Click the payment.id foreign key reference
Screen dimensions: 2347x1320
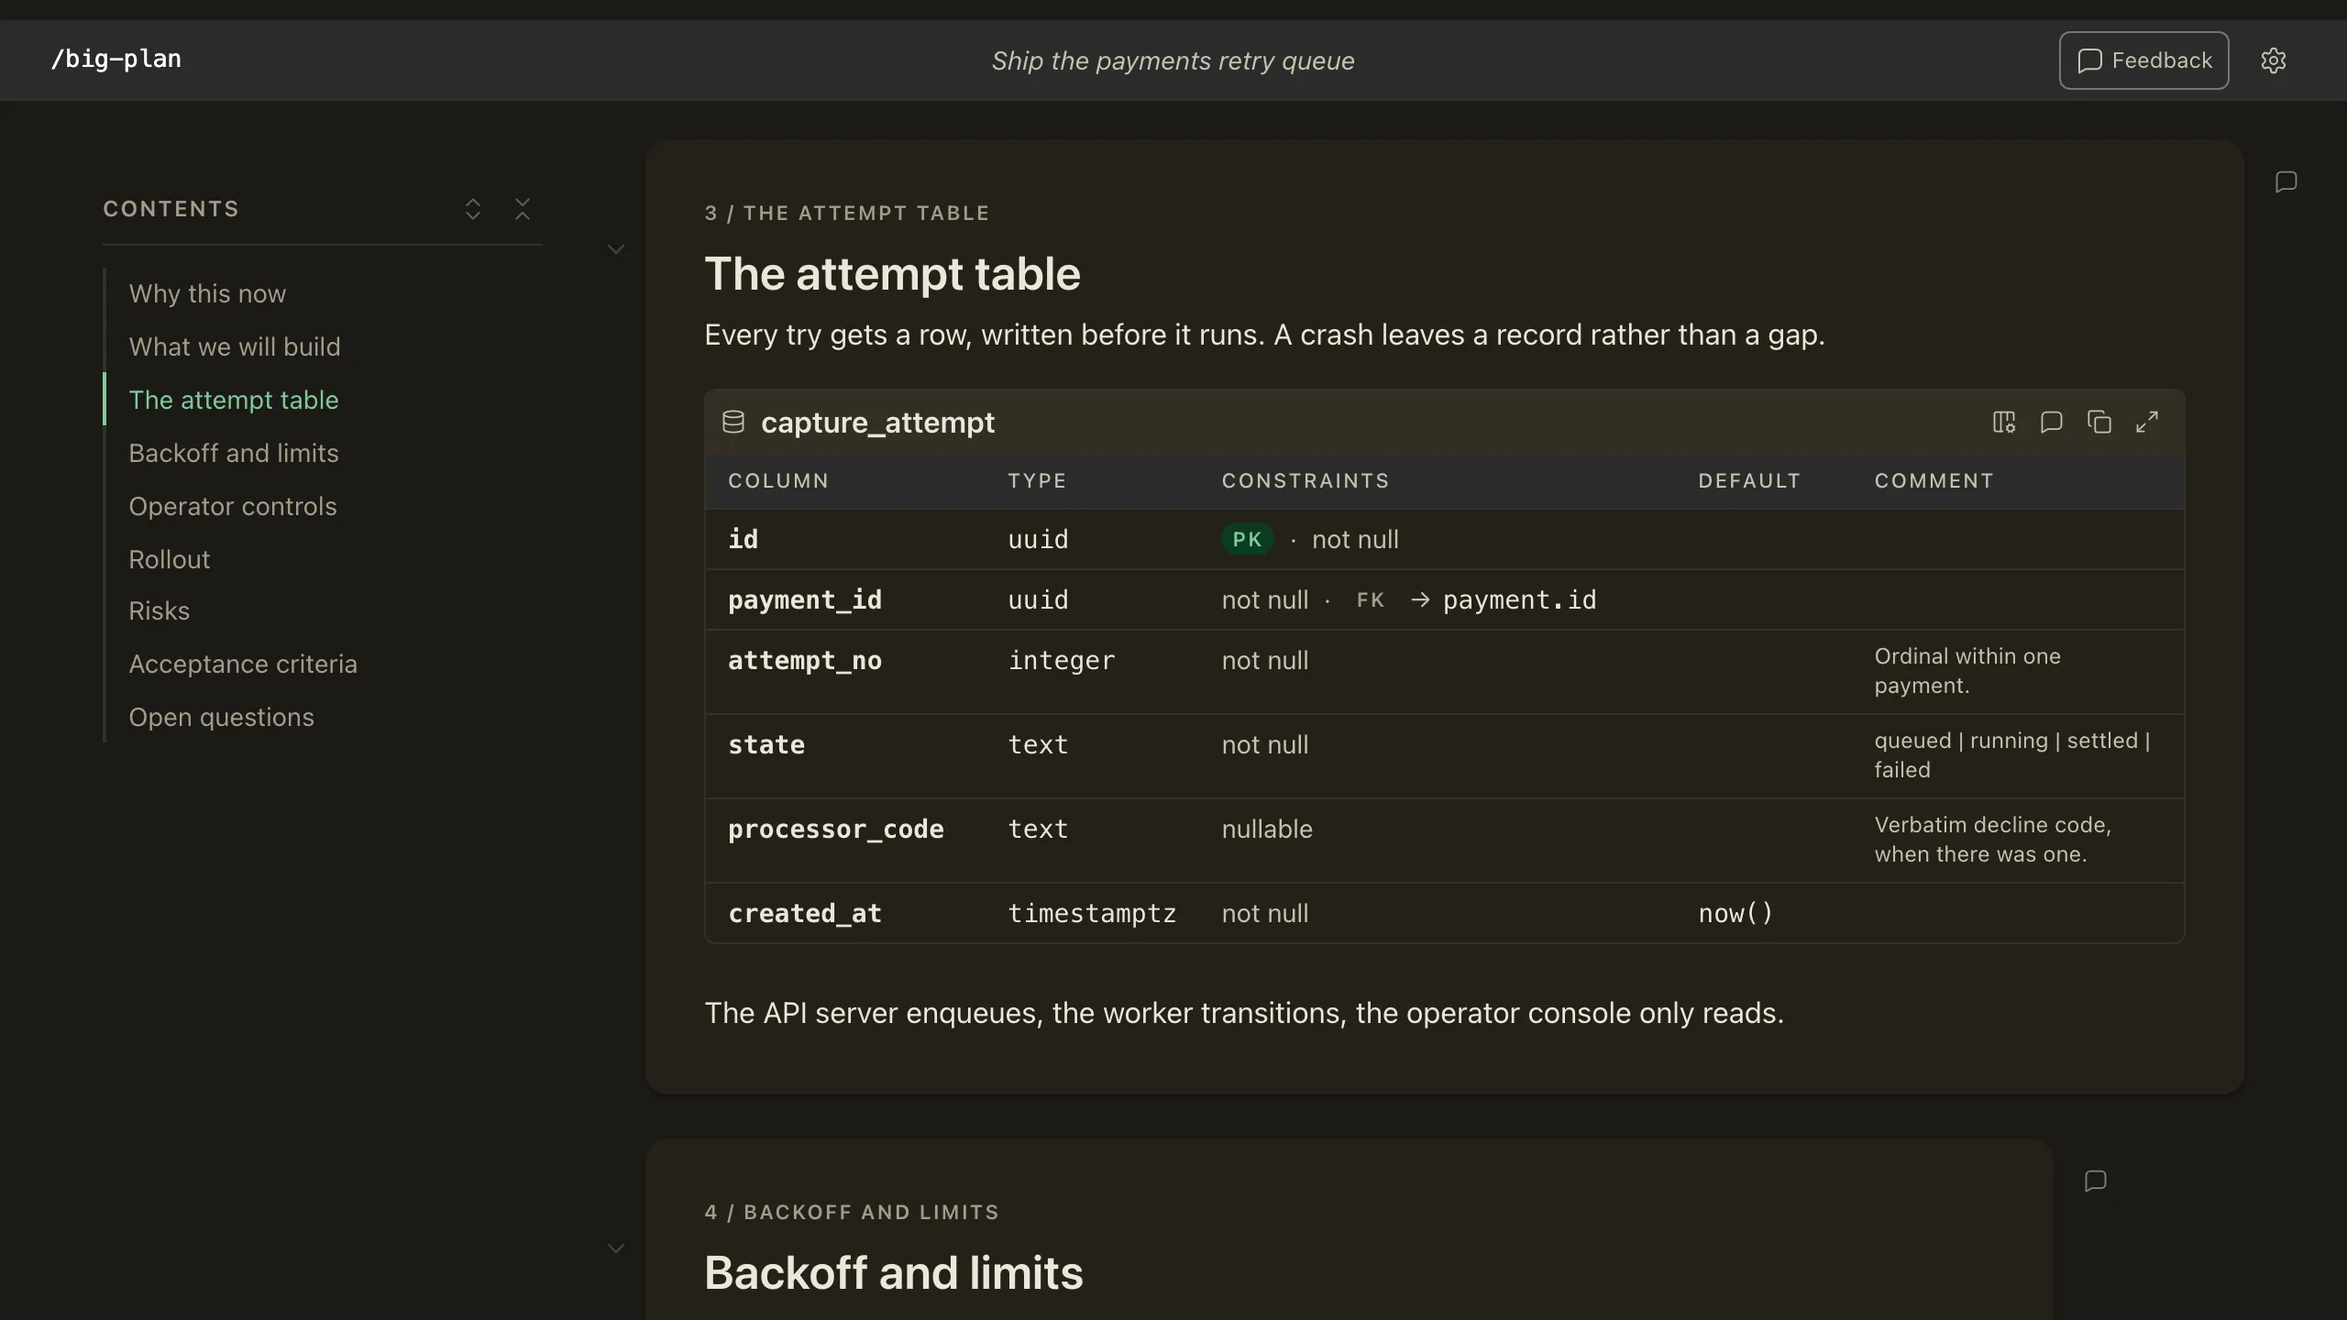(1520, 599)
